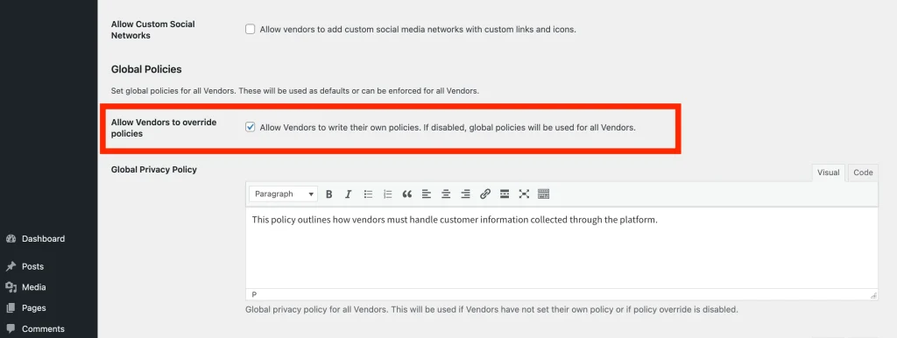Uncheck Allow Vendors to override policies
This screenshot has width=897, height=338.
(x=250, y=128)
